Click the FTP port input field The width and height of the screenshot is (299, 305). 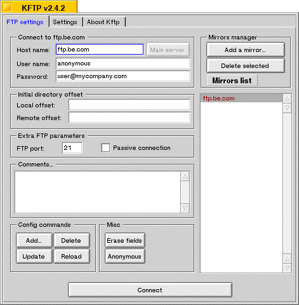coord(72,147)
